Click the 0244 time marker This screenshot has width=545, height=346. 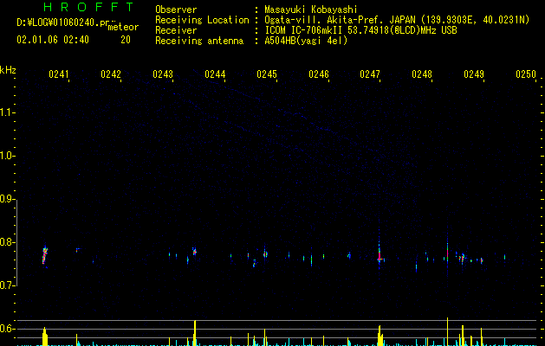click(x=215, y=74)
